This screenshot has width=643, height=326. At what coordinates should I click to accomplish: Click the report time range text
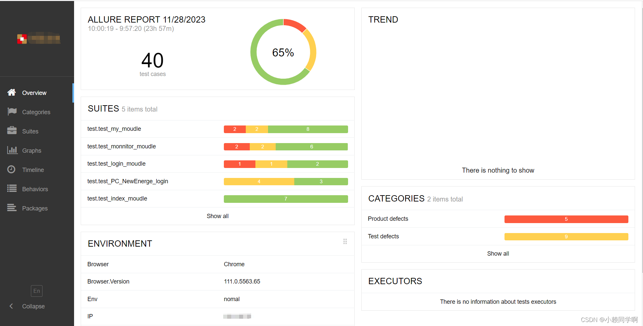pyautogui.click(x=131, y=29)
